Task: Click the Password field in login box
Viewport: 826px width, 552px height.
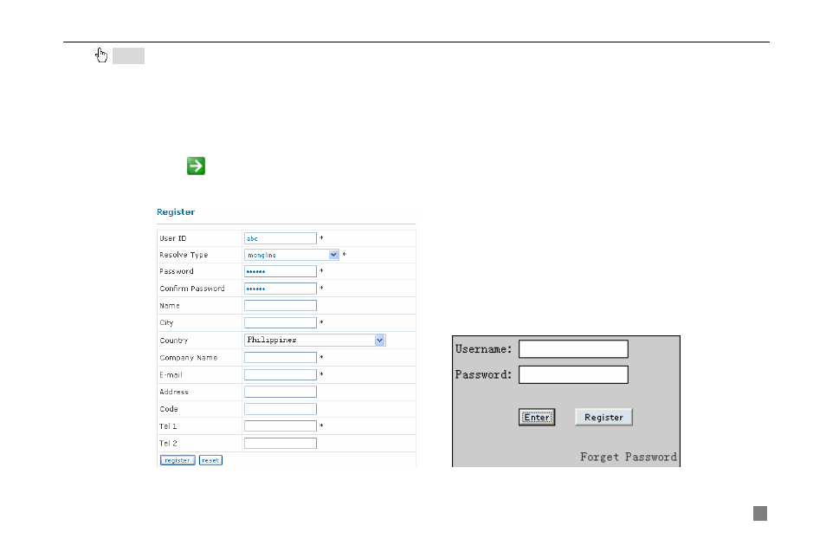Action: [573, 375]
